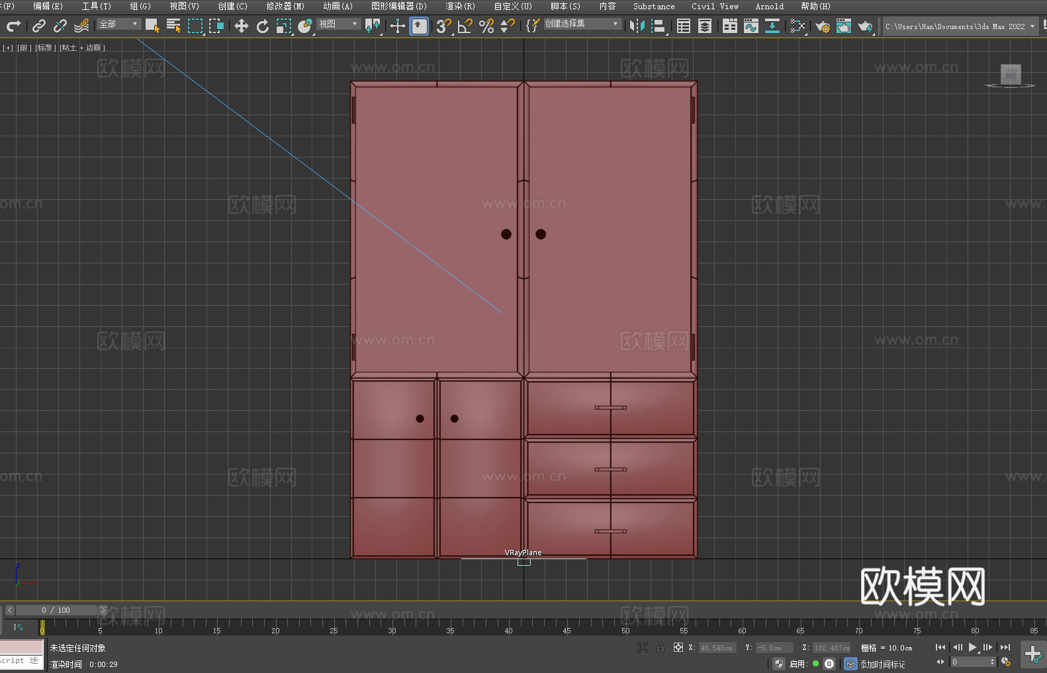The height and width of the screenshot is (673, 1047).
Task: Click the time slider 0 / 100 handle
Action: (x=56, y=610)
